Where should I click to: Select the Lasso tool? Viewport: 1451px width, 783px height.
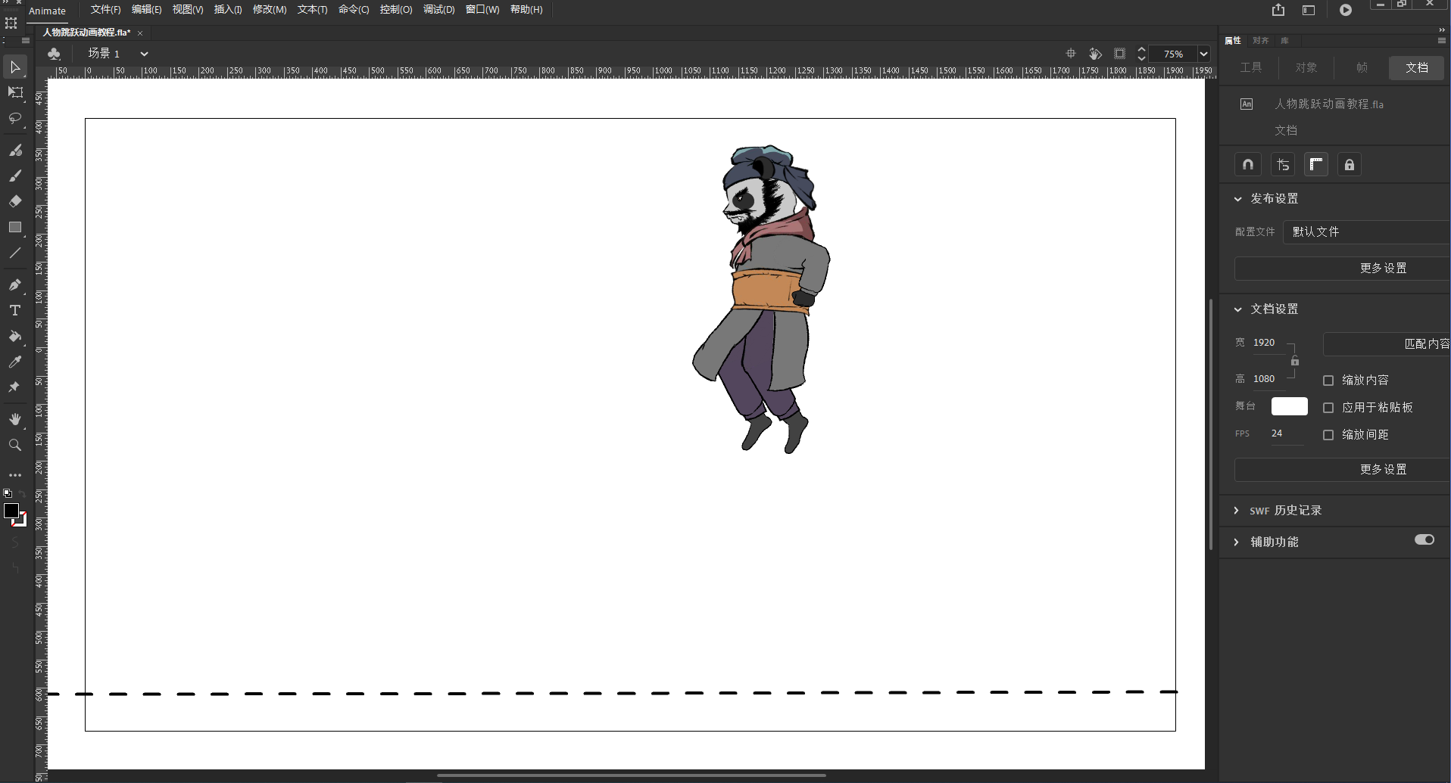[x=14, y=119]
